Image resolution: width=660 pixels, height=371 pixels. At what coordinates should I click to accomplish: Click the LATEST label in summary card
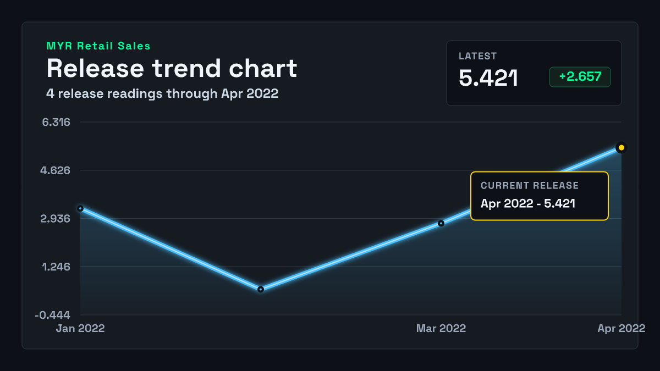click(x=478, y=56)
